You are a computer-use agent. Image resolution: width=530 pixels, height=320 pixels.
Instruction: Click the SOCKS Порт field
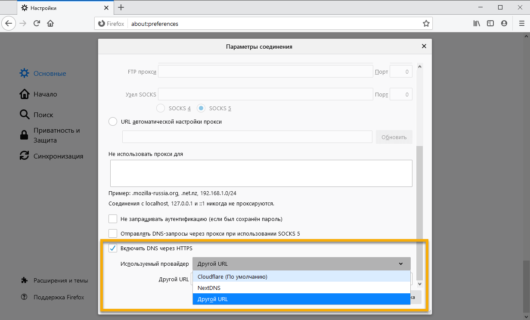[401, 94]
